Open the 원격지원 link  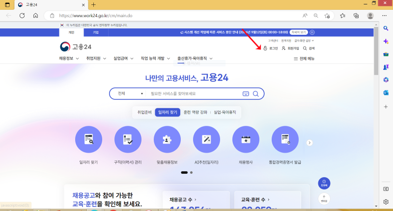click(286, 41)
